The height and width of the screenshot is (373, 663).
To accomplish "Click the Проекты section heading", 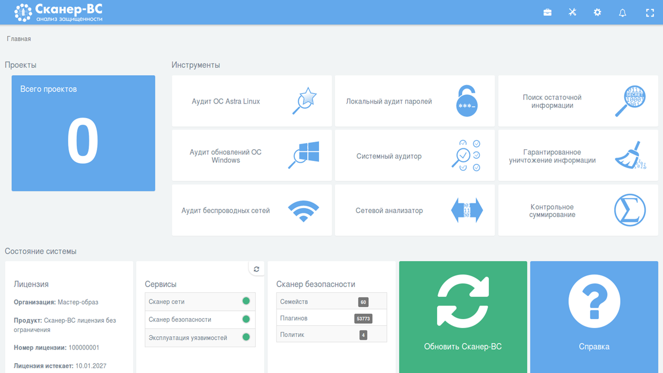I will (21, 65).
